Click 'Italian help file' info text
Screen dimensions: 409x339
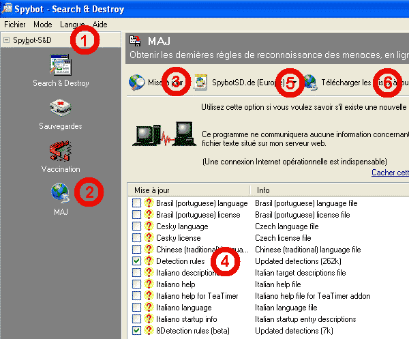pos(278,284)
